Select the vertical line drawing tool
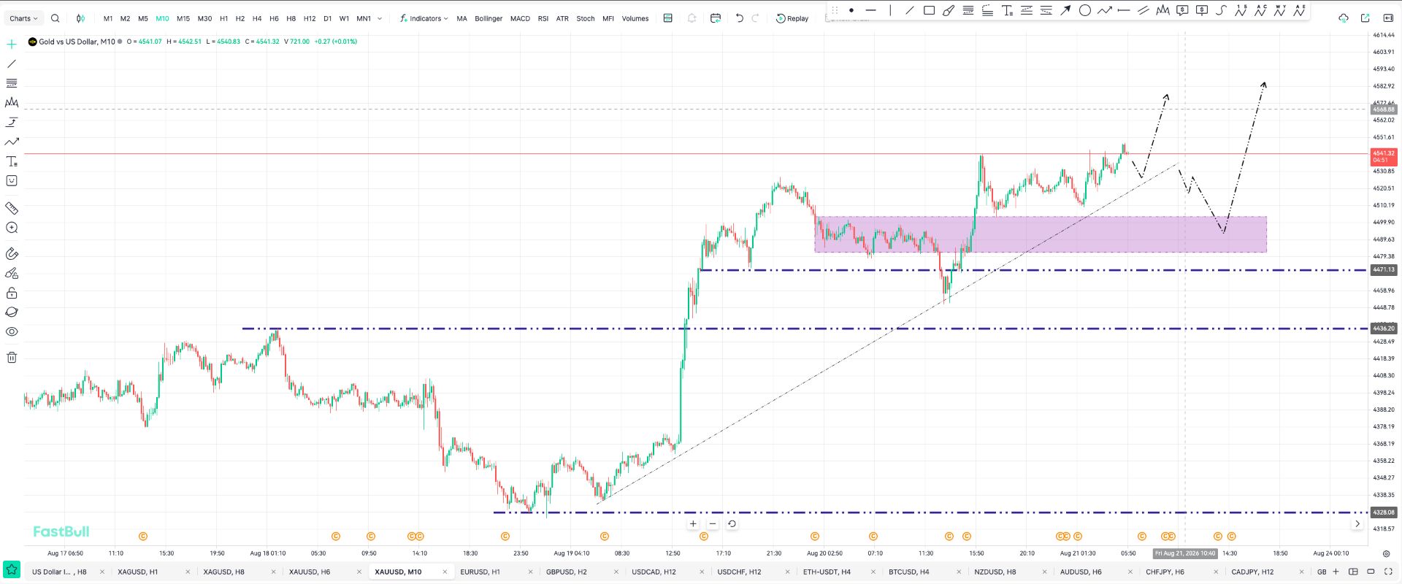Image resolution: width=1402 pixels, height=584 pixels. [x=890, y=10]
